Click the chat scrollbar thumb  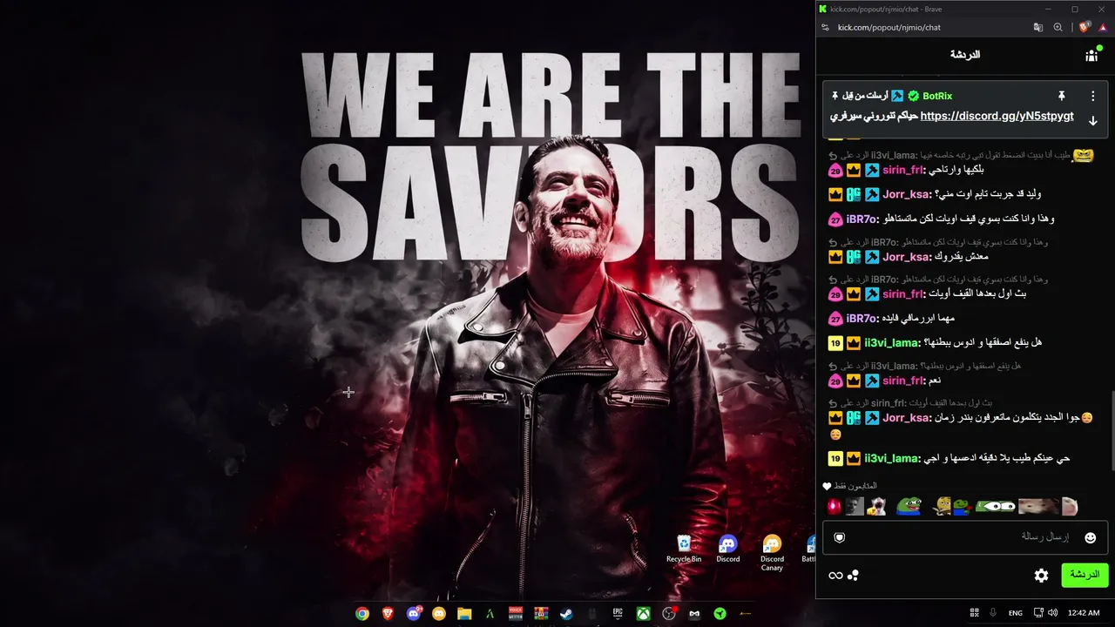[x=1112, y=431]
